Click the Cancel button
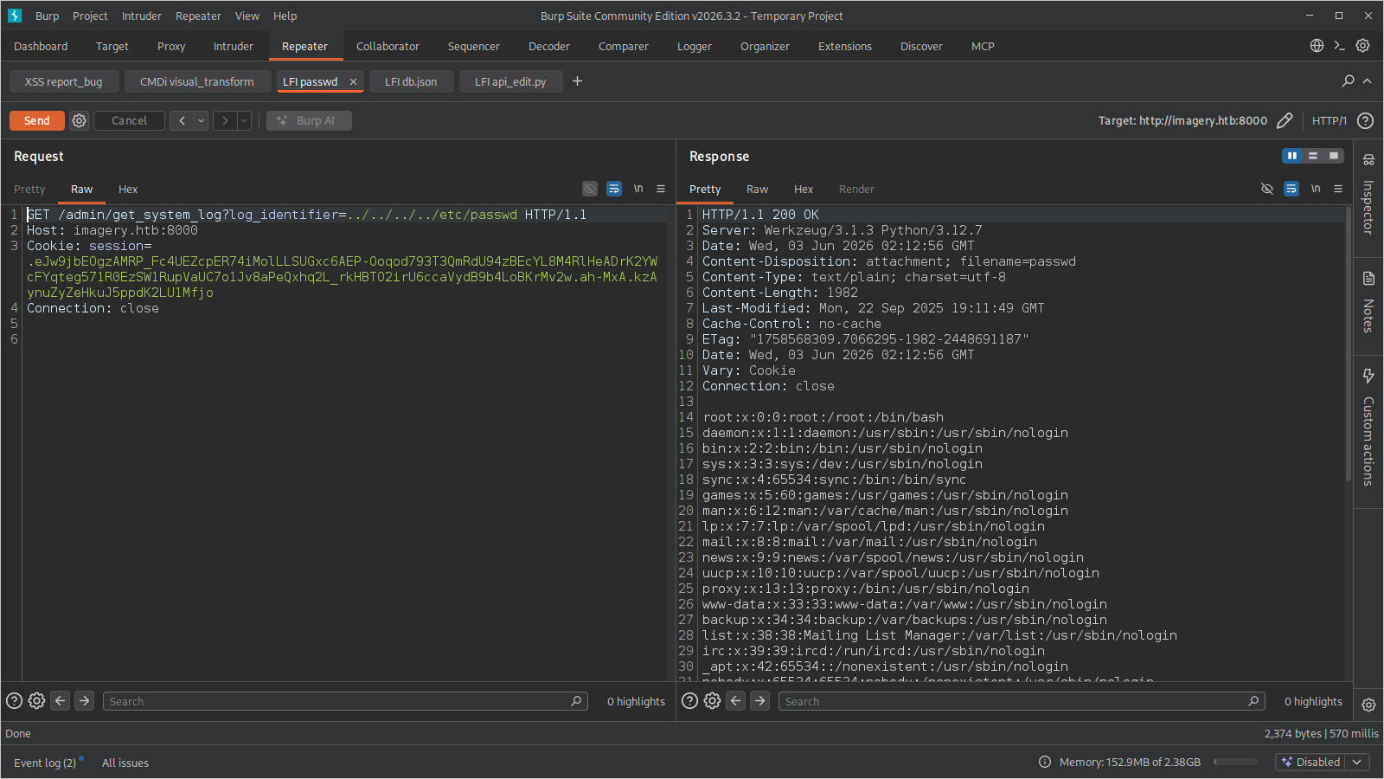This screenshot has height=779, width=1384. [130, 120]
